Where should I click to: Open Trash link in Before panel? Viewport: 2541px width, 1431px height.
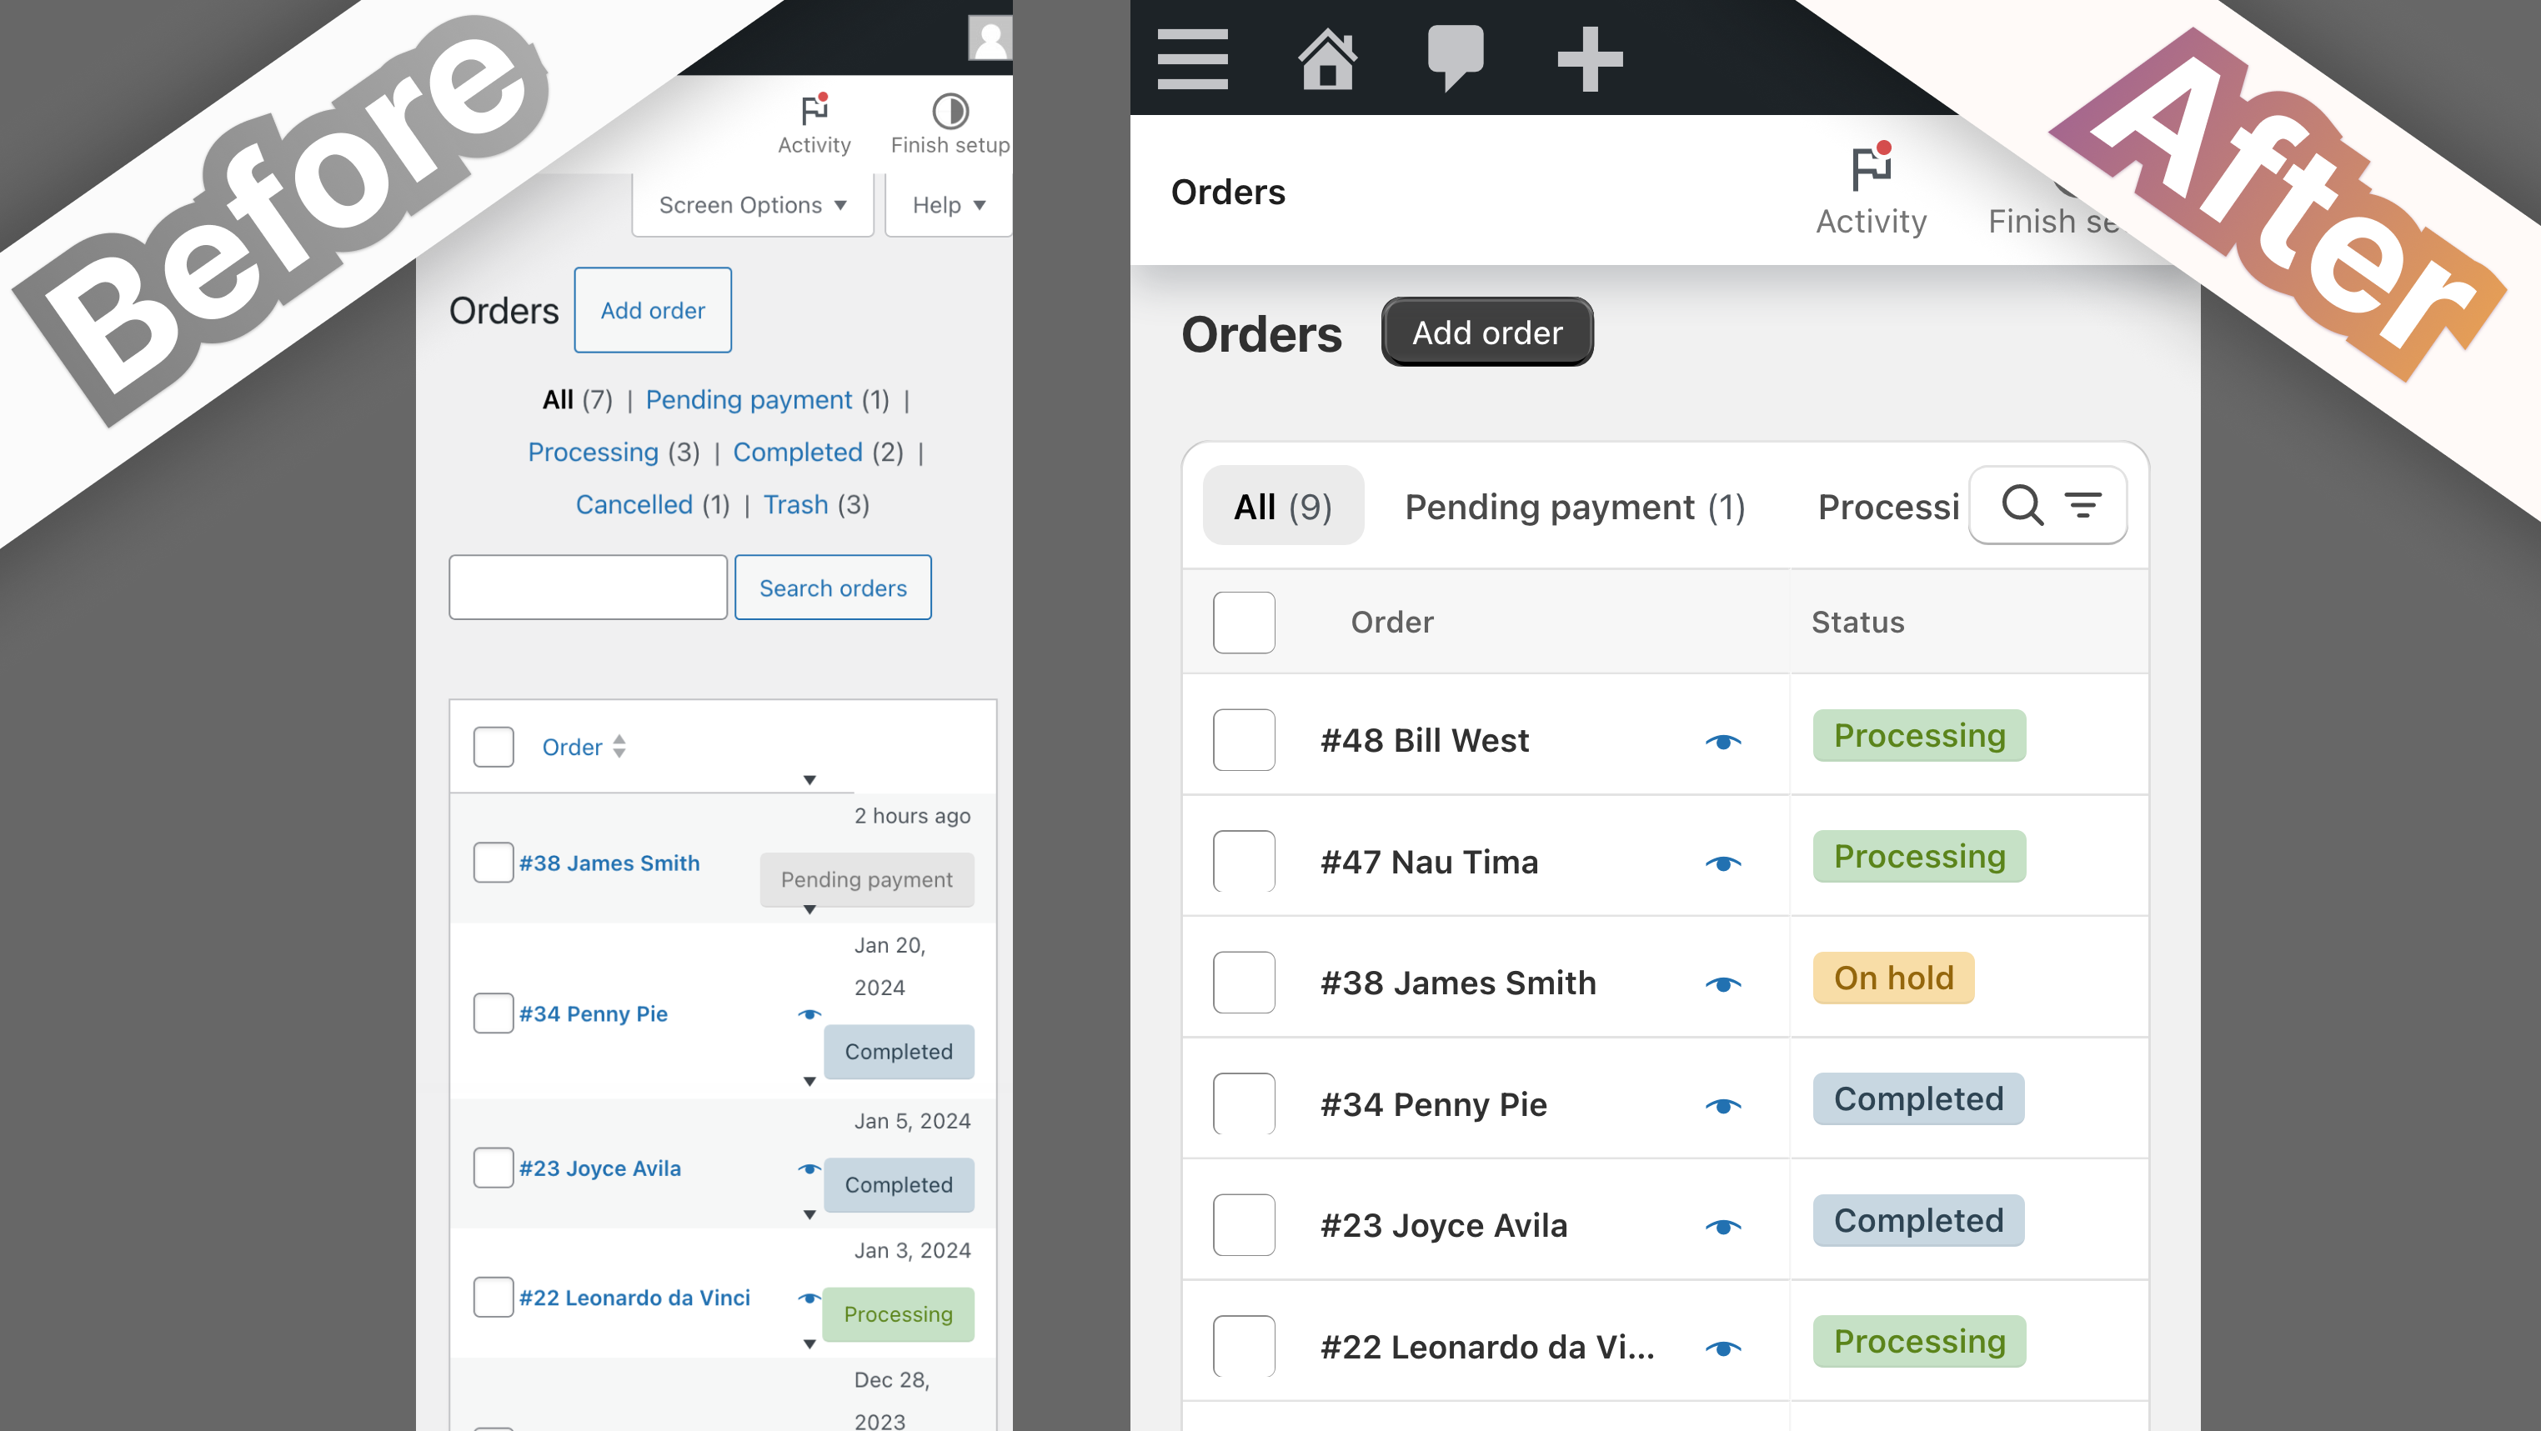tap(795, 504)
